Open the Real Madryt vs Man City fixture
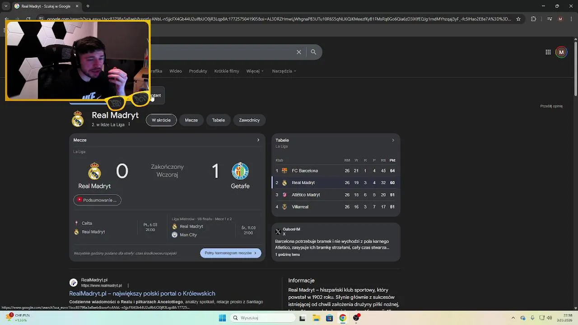578x325 pixels. tap(214, 227)
